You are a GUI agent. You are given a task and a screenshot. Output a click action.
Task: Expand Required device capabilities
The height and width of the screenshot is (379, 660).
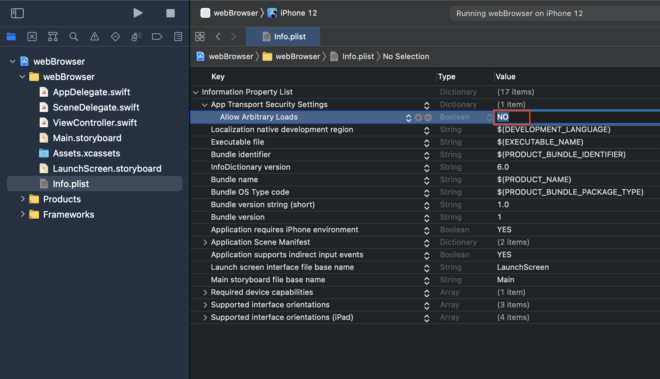coord(205,292)
